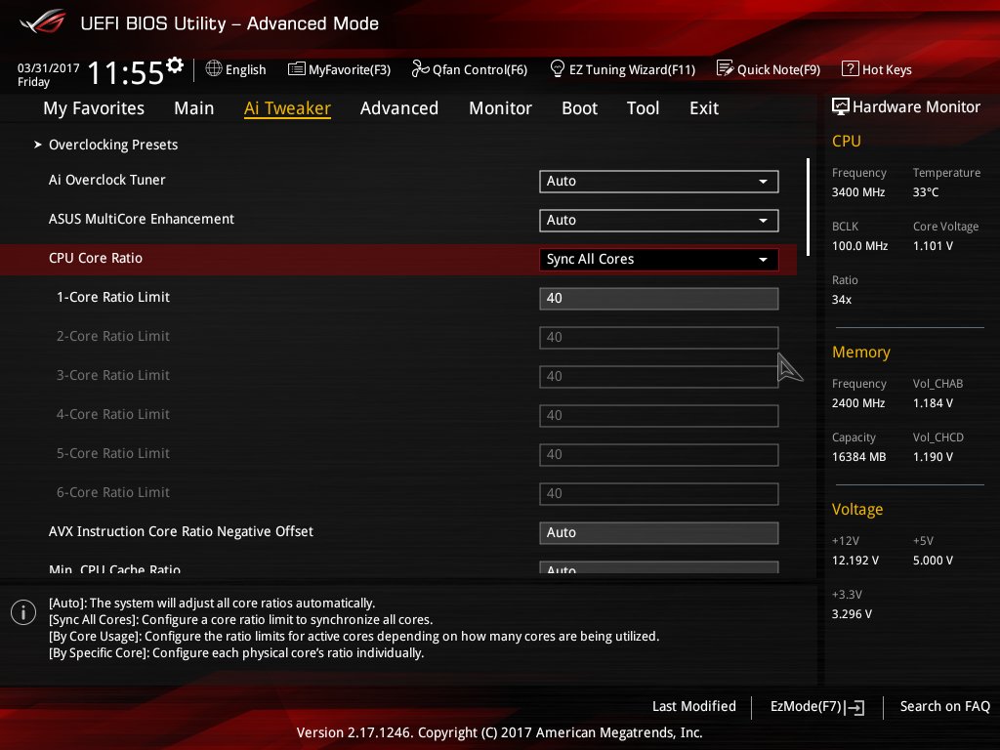Click the +5V value 5.000 V
1000x750 pixels.
click(933, 561)
